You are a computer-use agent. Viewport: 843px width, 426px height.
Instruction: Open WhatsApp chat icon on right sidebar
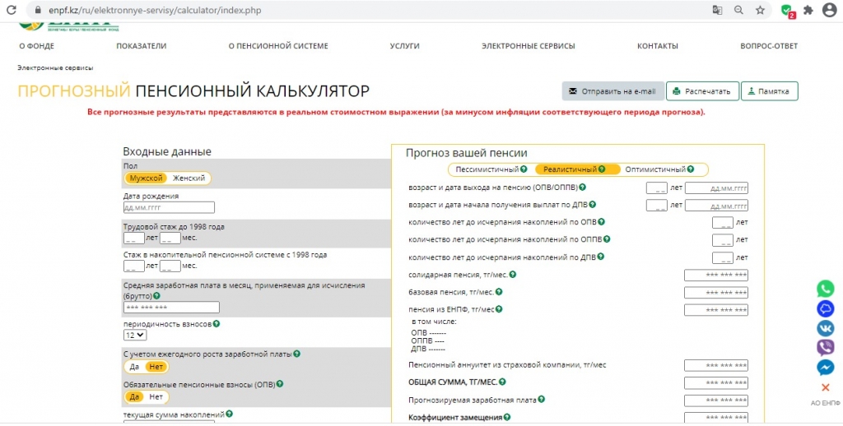pos(825,289)
